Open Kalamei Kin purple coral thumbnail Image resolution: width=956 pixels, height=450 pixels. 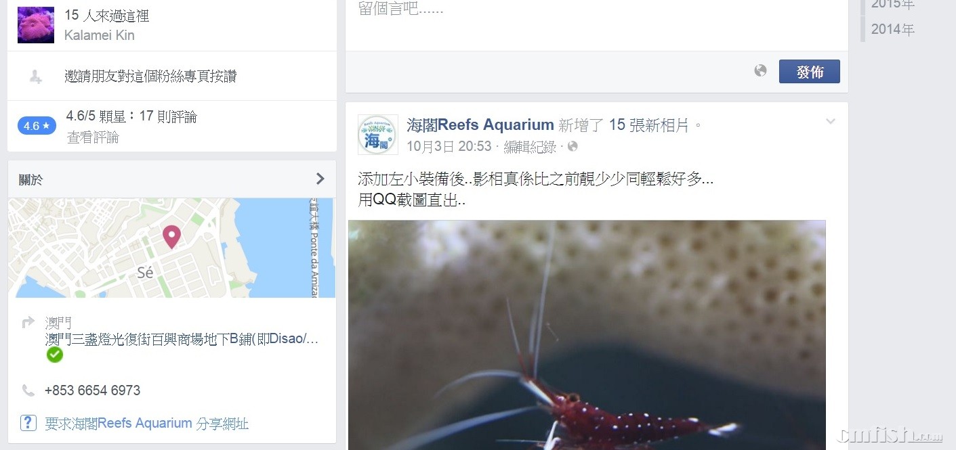(36, 25)
